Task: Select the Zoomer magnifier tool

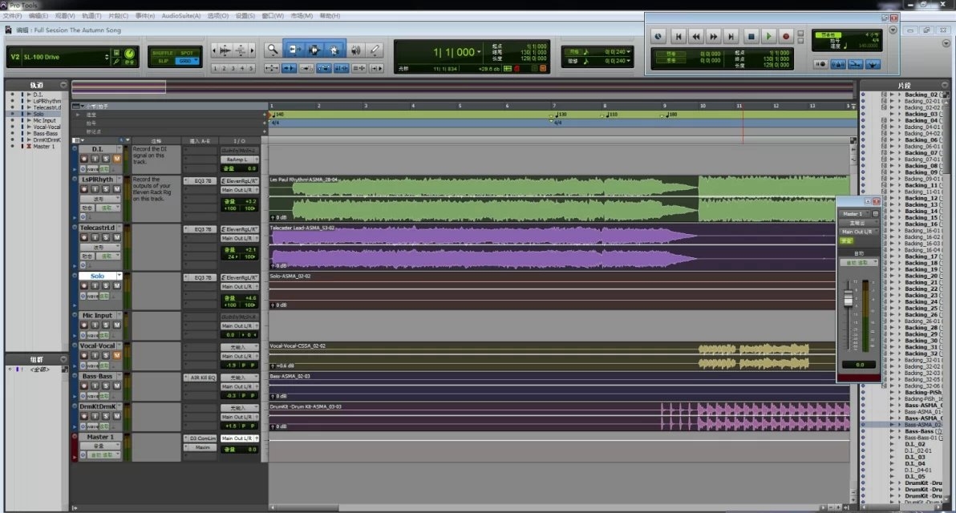Action: click(273, 50)
